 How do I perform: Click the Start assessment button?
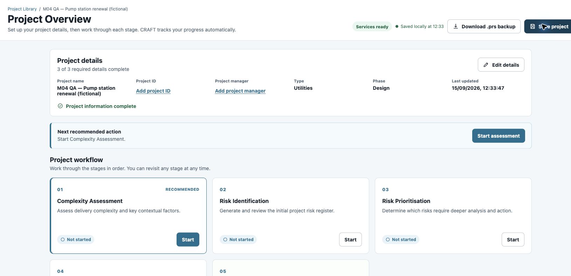[x=498, y=136]
